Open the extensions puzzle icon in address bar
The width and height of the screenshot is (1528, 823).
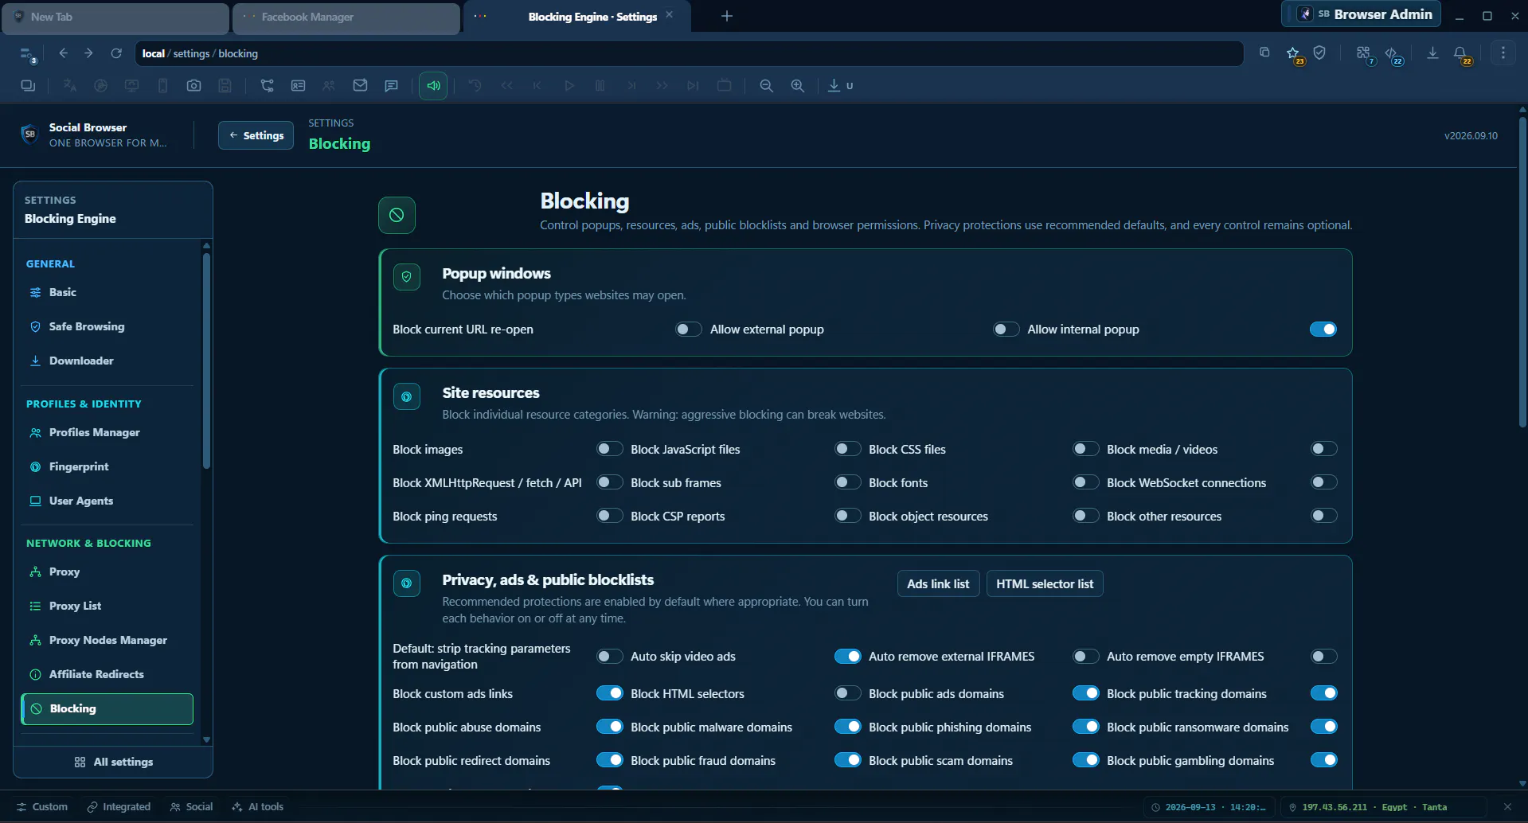coord(1363,53)
